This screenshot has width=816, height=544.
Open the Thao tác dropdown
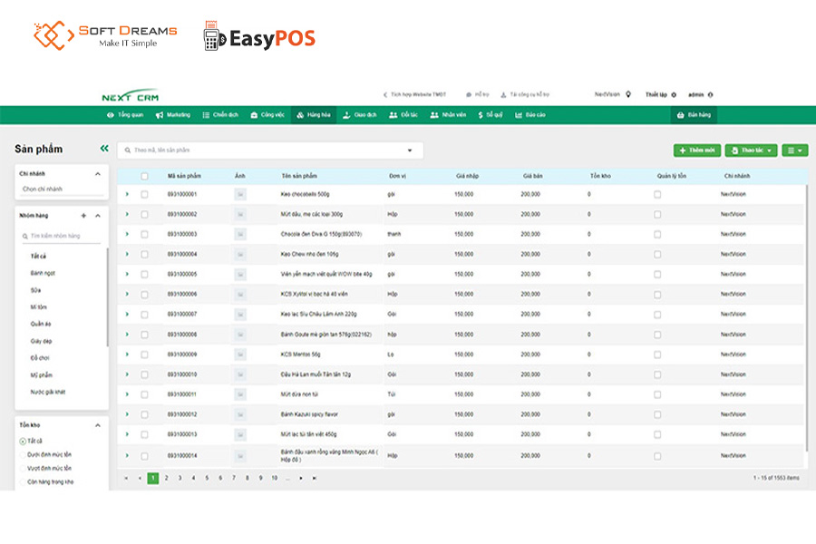point(751,151)
